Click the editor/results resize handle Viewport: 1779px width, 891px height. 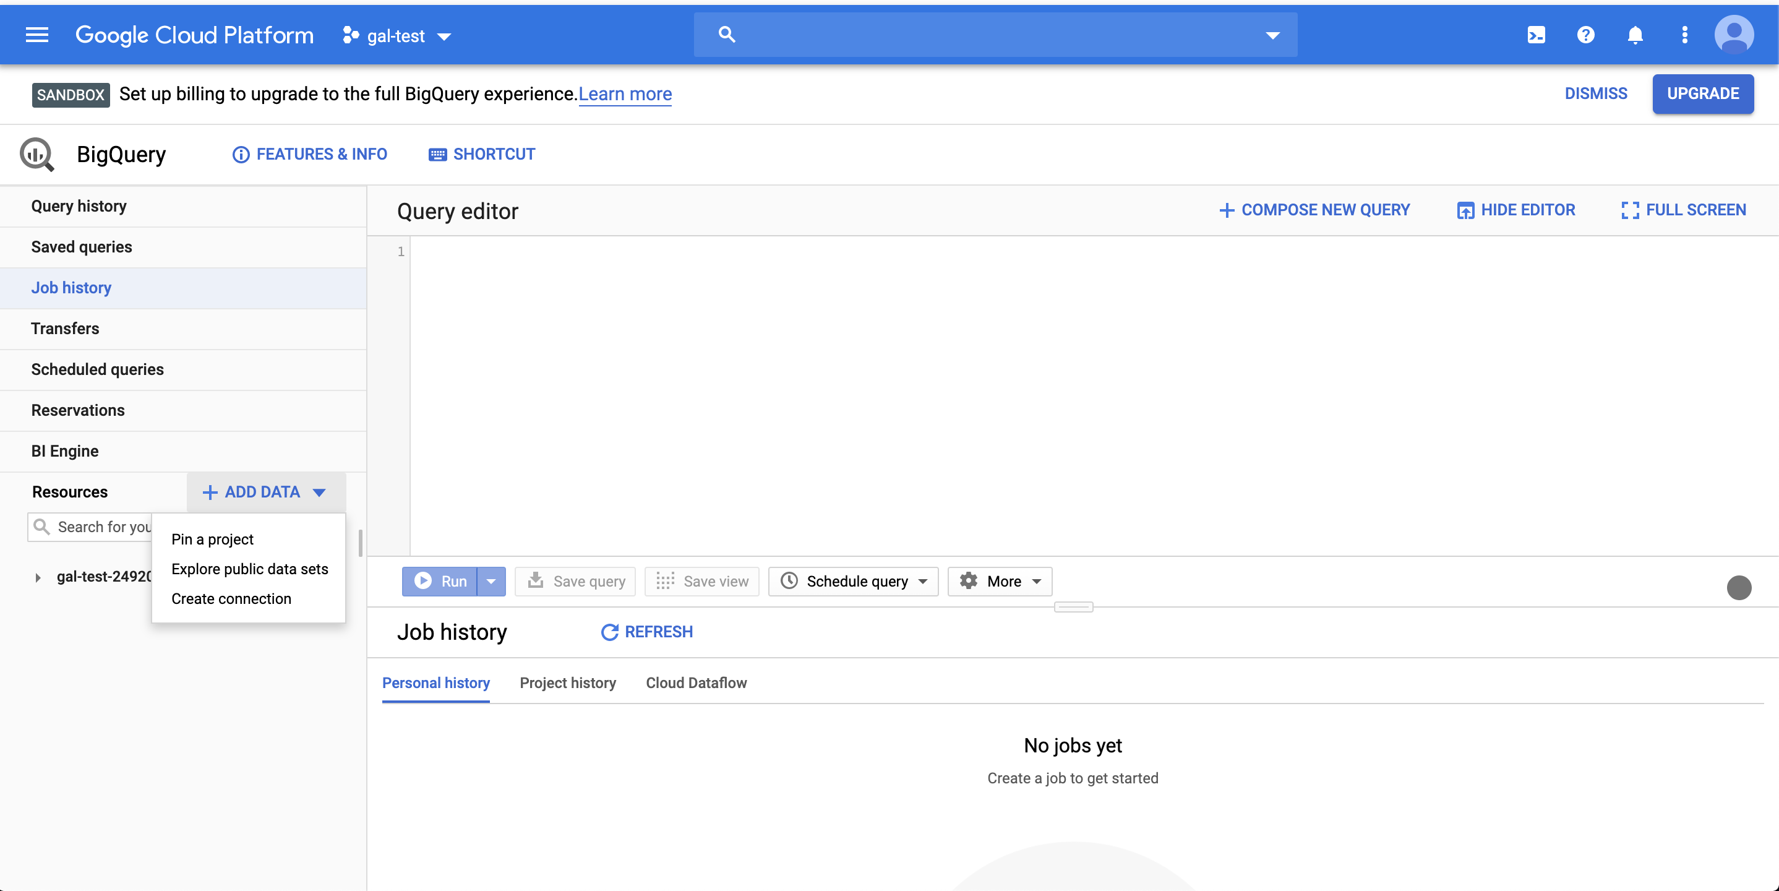pyautogui.click(x=1073, y=607)
